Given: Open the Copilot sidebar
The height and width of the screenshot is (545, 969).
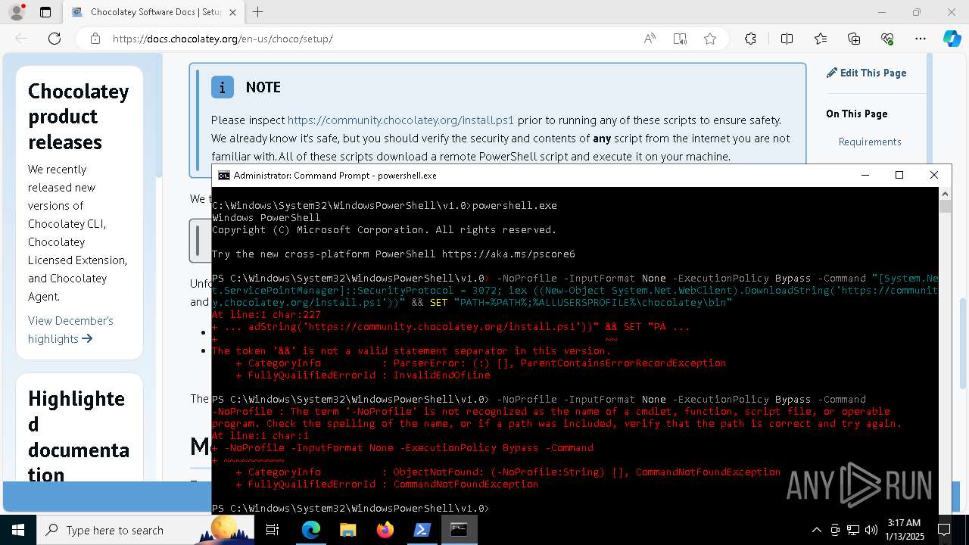Looking at the screenshot, I should coord(952,39).
